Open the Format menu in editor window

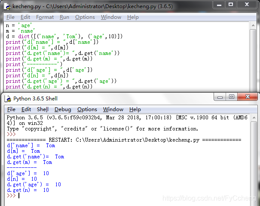click(x=45, y=17)
